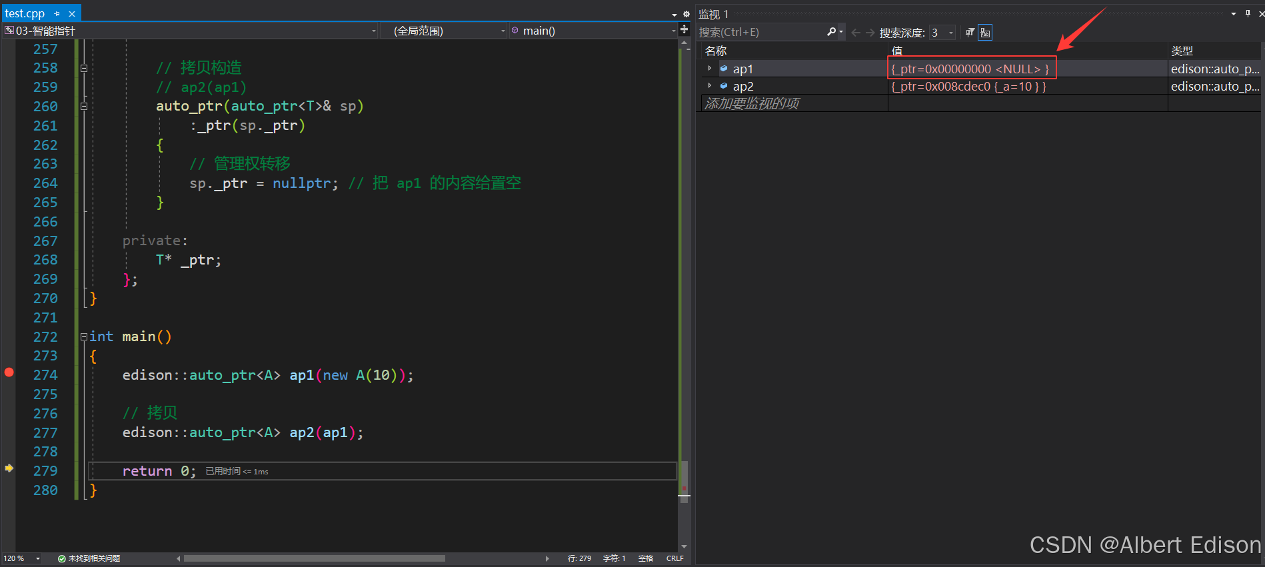Click the ap1 value {_ptr=0x00000000 <NULL> }

970,69
